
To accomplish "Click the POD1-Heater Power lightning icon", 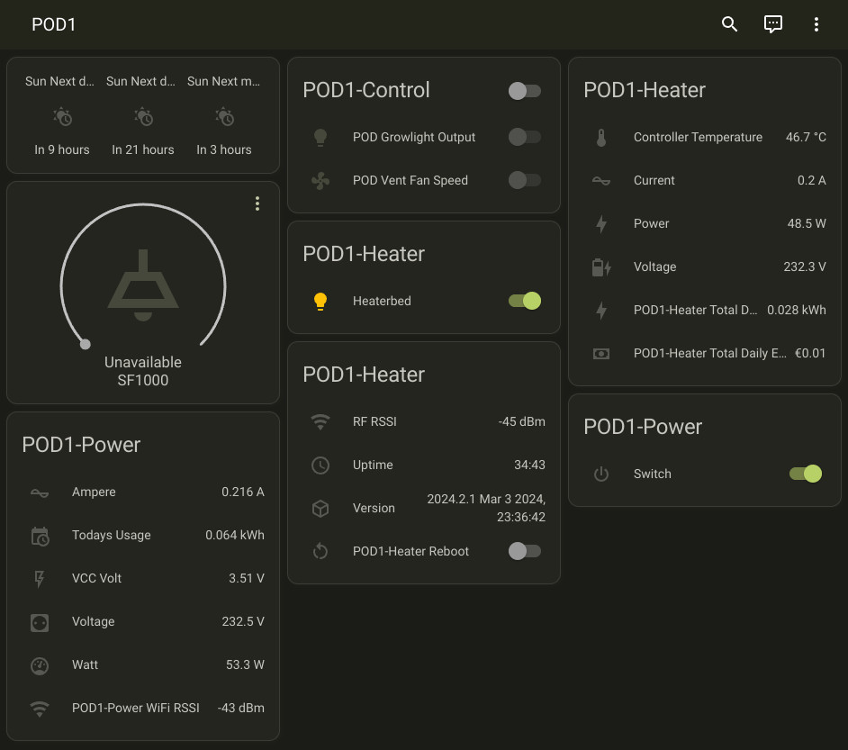I will (600, 224).
